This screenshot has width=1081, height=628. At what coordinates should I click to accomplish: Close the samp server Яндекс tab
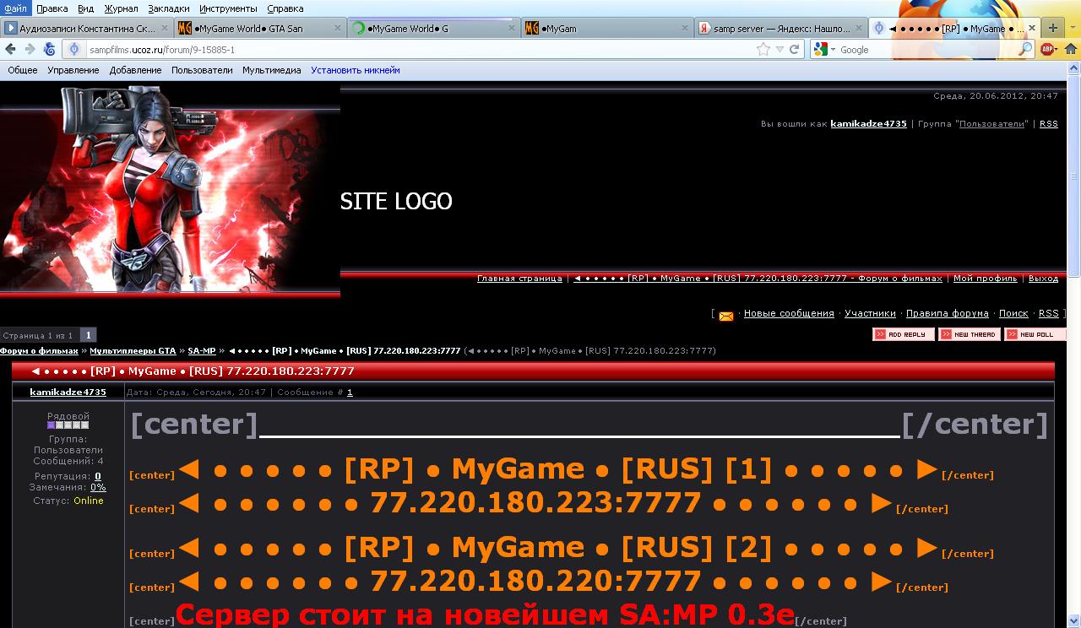pyautogui.click(x=857, y=29)
